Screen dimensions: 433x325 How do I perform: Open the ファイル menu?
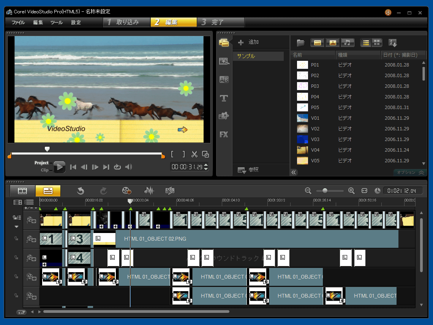tap(18, 22)
